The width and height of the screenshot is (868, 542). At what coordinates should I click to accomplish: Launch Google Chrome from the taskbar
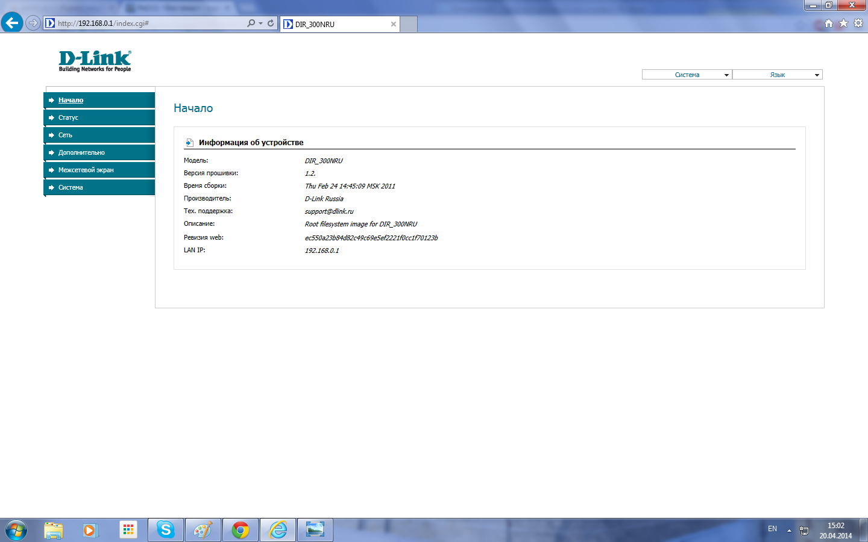pos(241,530)
